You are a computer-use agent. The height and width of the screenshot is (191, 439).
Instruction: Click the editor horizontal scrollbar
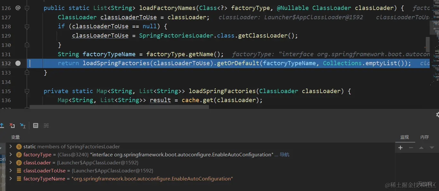pyautogui.click(x=119, y=107)
